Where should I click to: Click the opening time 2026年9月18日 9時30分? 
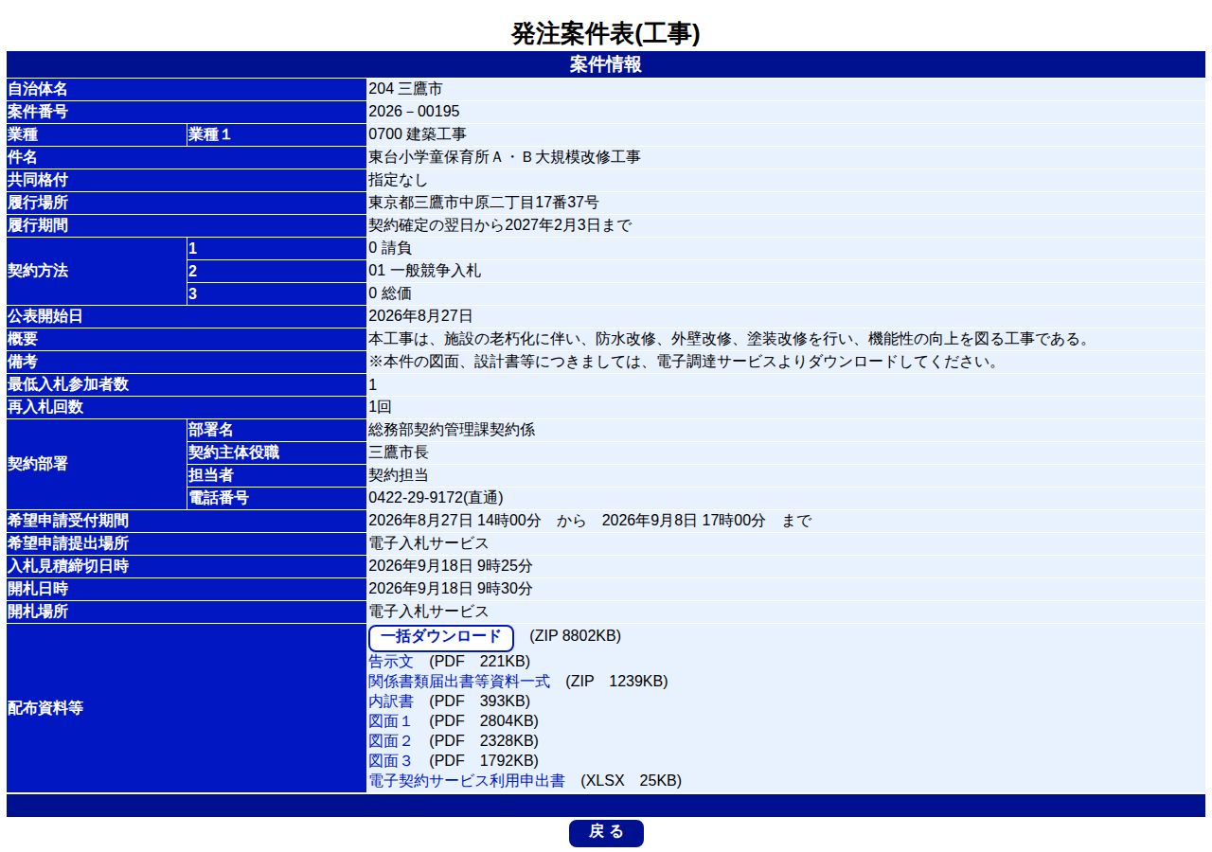[451, 589]
